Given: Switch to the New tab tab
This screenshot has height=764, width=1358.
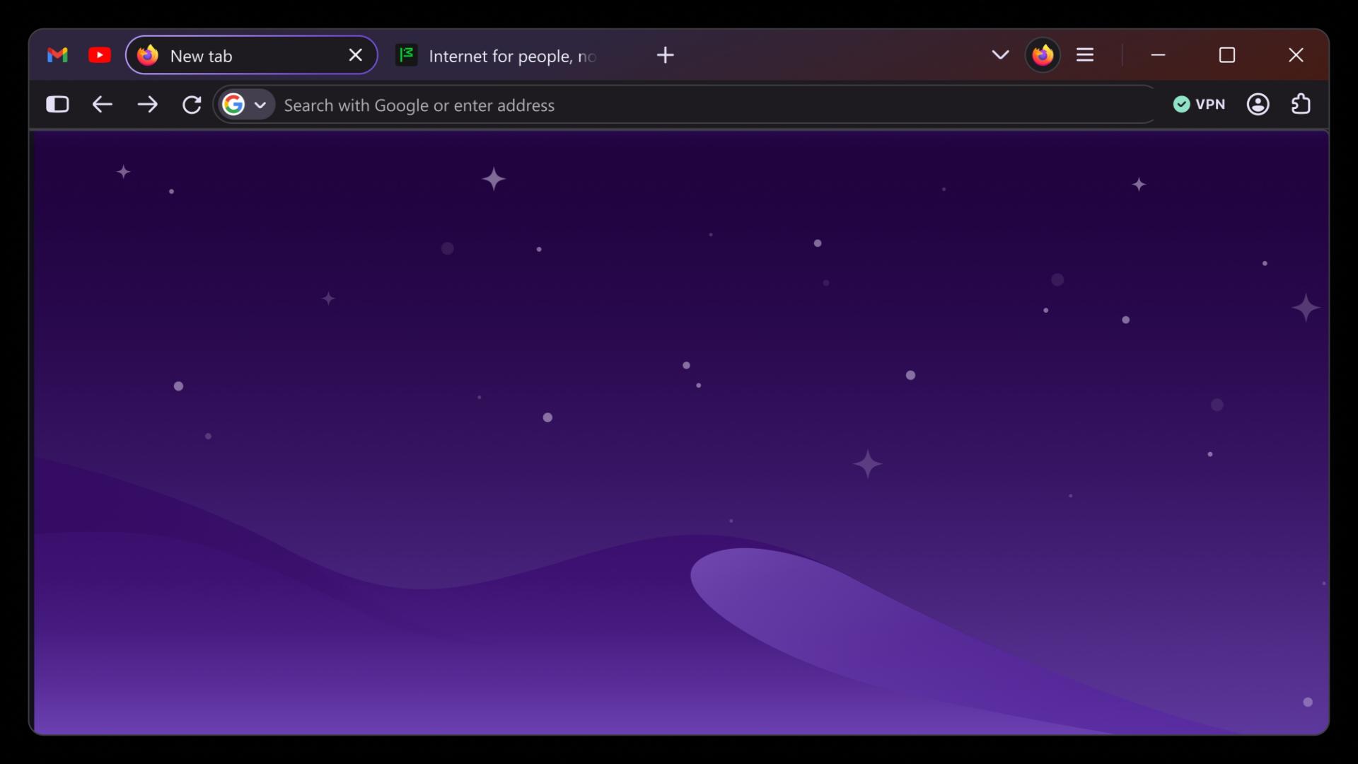Looking at the screenshot, I should 251,55.
